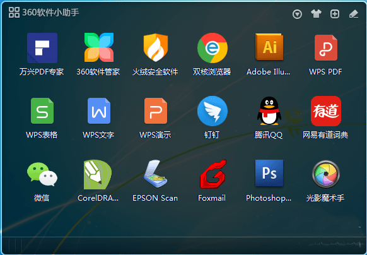Add software with plus icon

pyautogui.click(x=335, y=14)
